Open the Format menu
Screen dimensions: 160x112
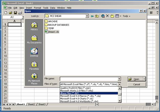click(37, 8)
